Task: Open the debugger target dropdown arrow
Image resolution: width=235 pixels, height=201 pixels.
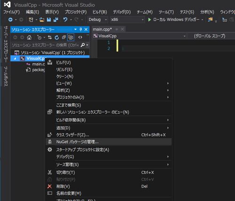Action: pyautogui.click(x=202, y=20)
